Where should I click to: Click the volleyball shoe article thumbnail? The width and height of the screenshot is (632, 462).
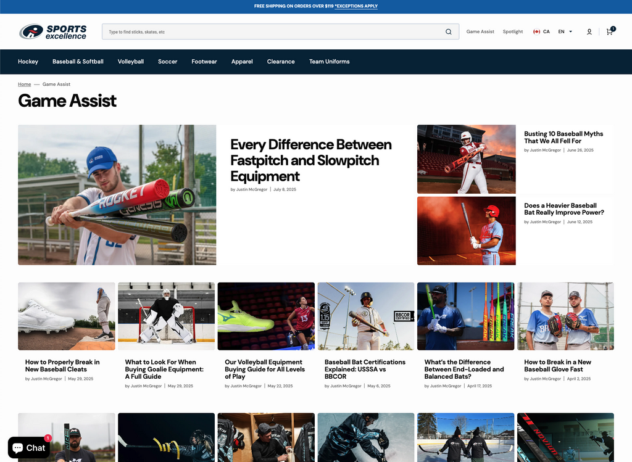[266, 316]
